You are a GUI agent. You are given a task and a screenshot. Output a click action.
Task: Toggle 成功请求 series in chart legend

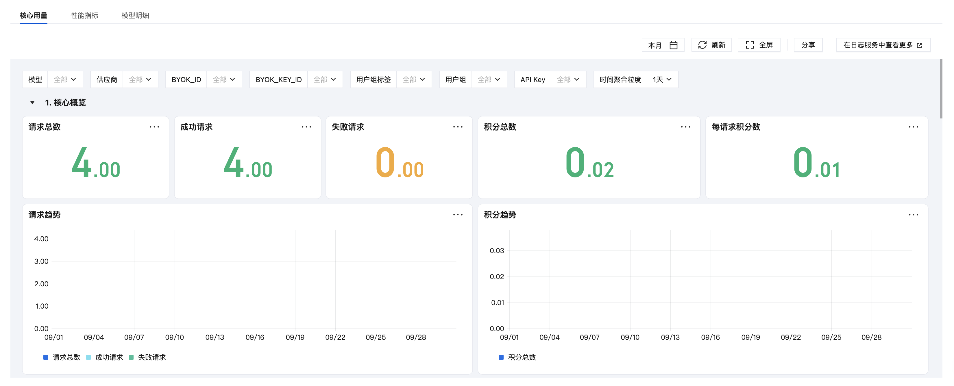pyautogui.click(x=104, y=357)
